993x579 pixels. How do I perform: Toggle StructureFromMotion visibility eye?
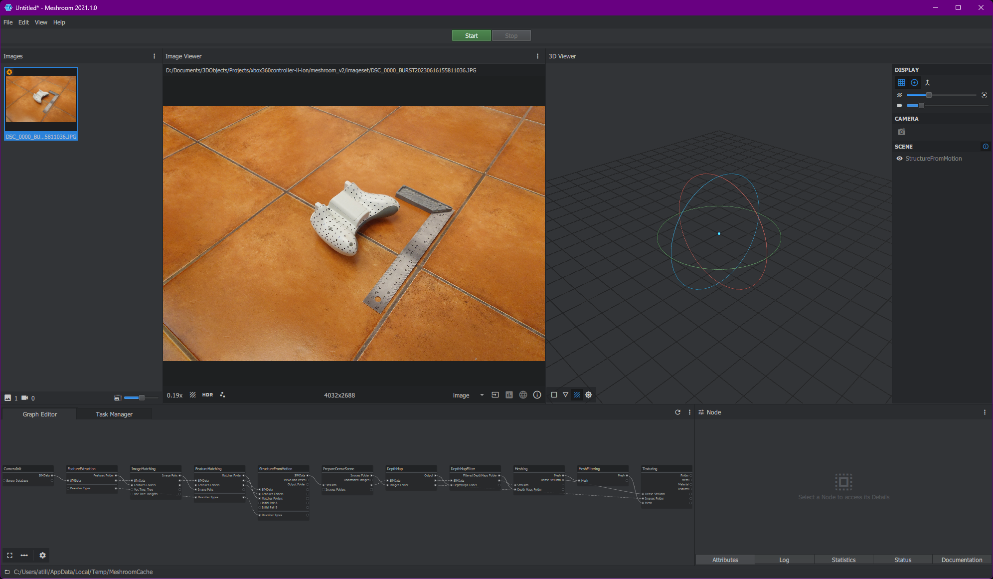coord(899,159)
